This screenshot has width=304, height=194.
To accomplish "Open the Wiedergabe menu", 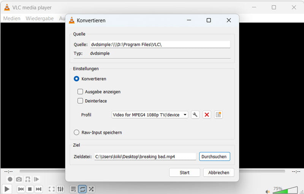I will coord(40,18).
